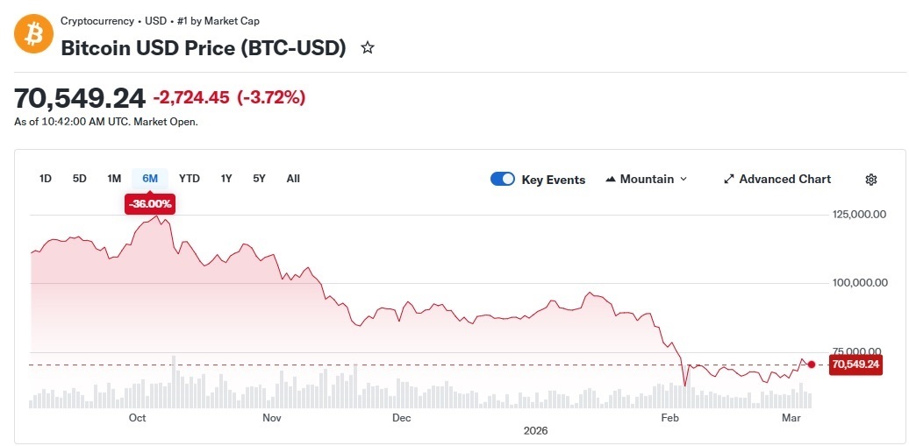Click the Mountain chart type icon
Screen dimensions: 909x446
611,180
